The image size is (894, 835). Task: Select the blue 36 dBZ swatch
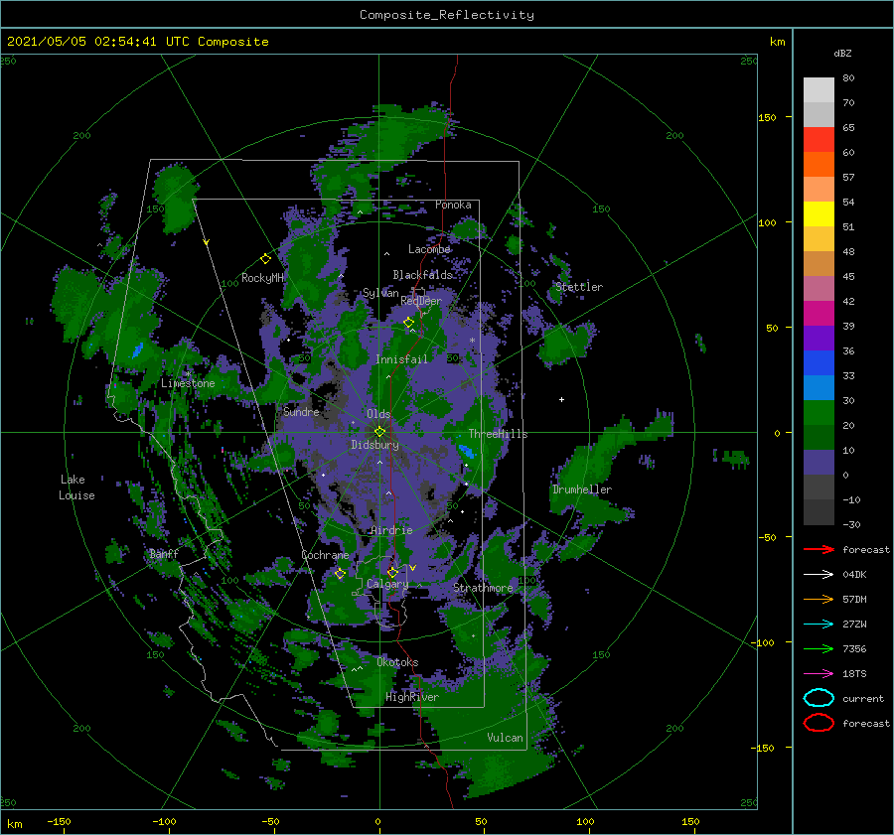coord(819,362)
